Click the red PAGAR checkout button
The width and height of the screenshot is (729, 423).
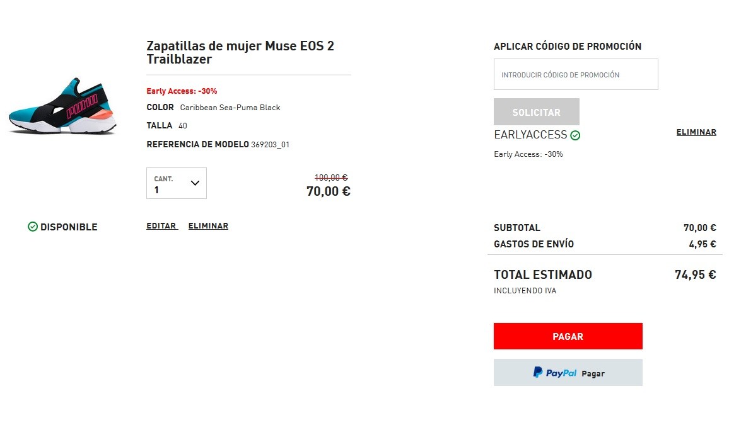(x=568, y=336)
